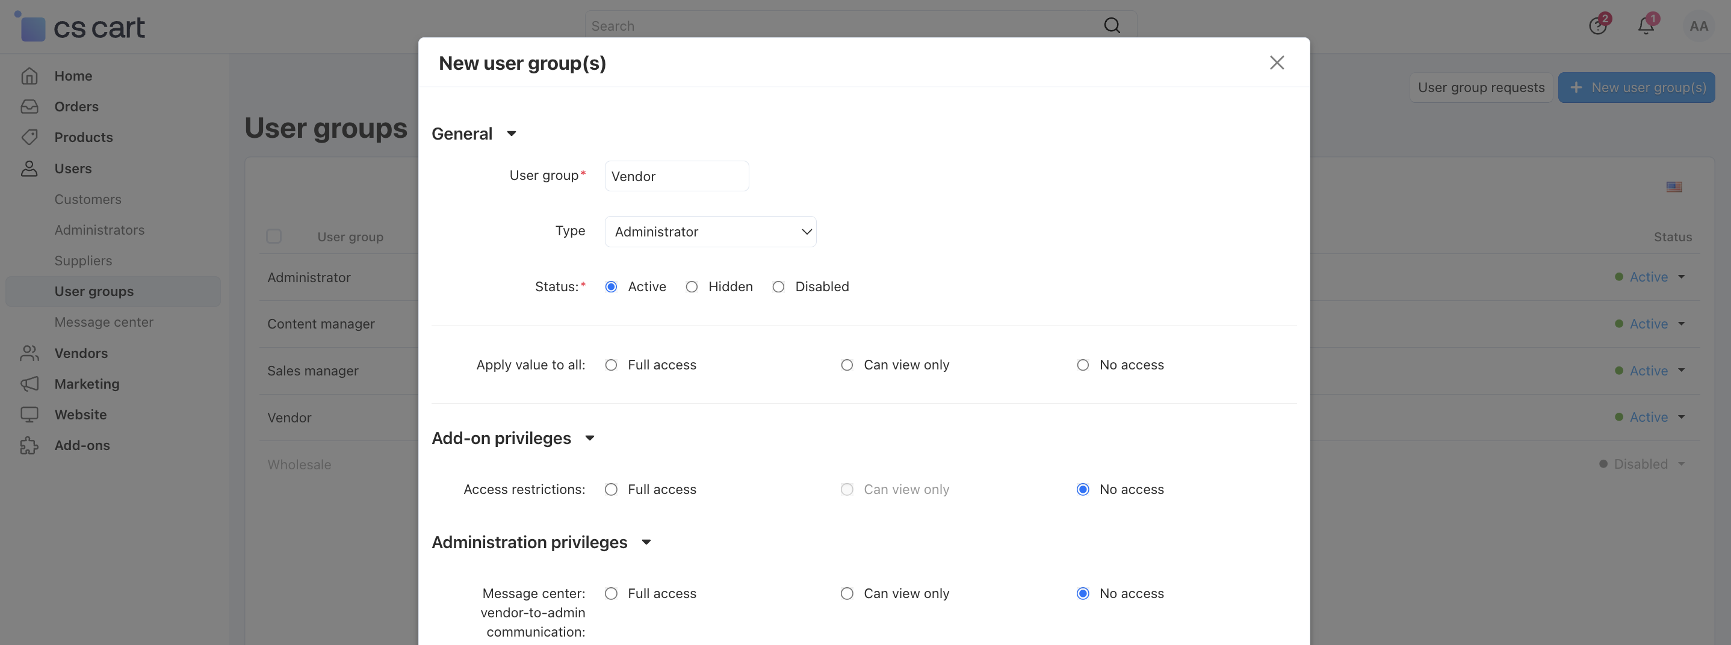Click the Marketing megaphone icon
Image resolution: width=1731 pixels, height=645 pixels.
pyautogui.click(x=29, y=384)
